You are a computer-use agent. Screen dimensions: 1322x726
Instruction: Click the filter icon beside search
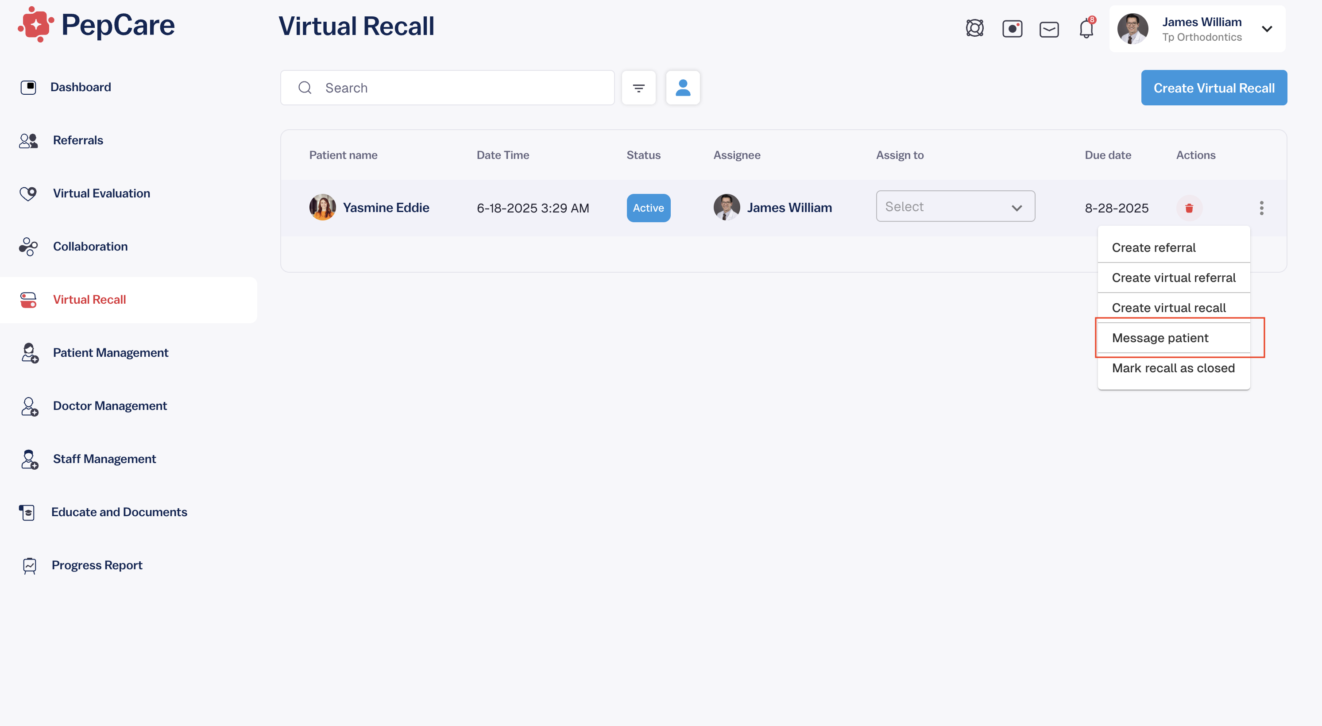pos(638,88)
